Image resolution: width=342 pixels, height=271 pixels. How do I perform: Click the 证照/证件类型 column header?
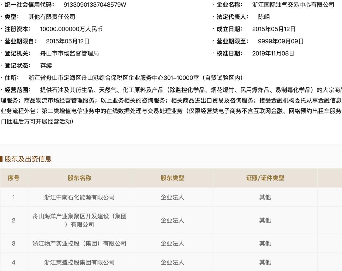pyautogui.click(x=265, y=178)
